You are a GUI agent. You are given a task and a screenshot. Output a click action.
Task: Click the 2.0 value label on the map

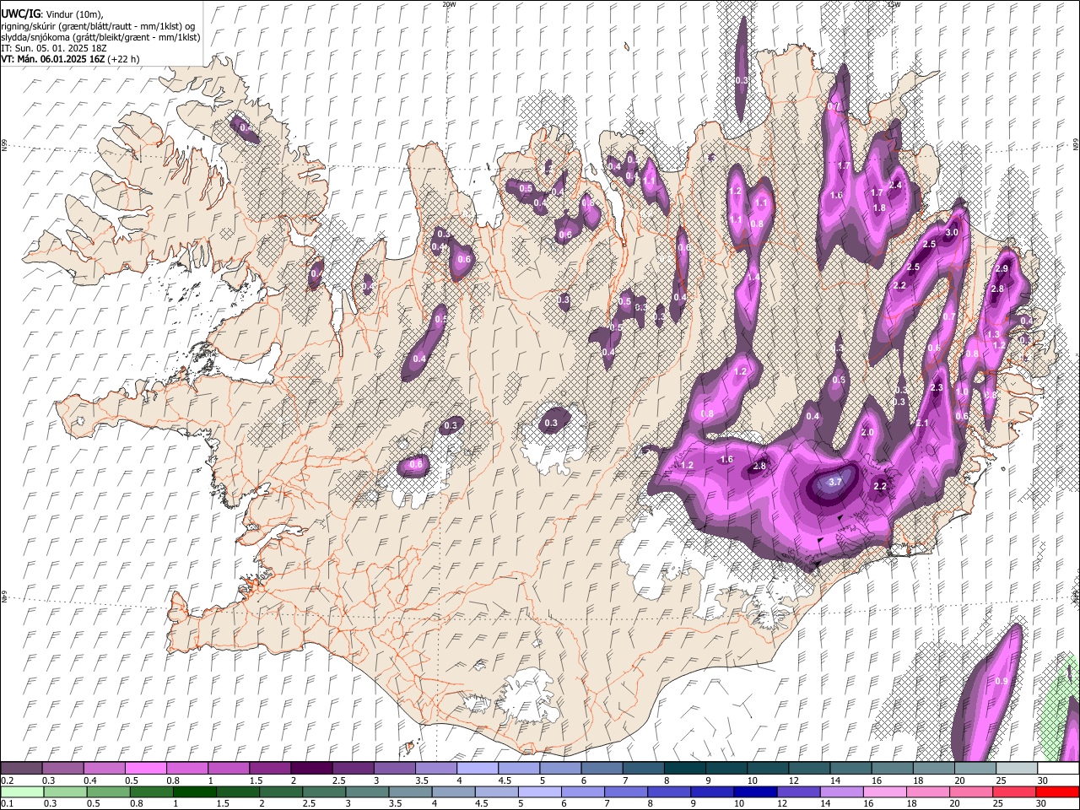(867, 432)
